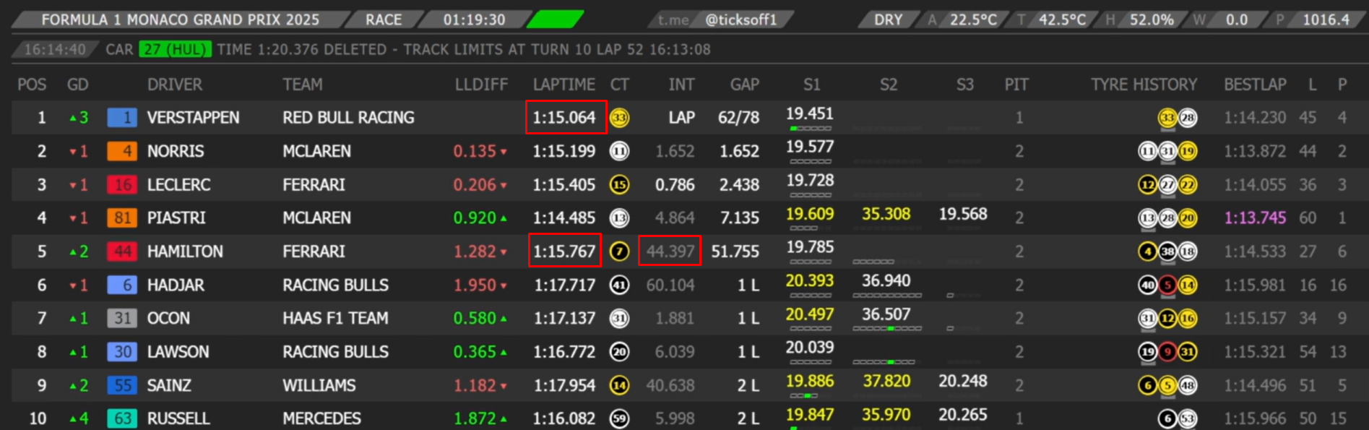Click the green 27 (HUL) car tag
Image resolution: width=1369 pixels, height=430 pixels.
[x=173, y=49]
